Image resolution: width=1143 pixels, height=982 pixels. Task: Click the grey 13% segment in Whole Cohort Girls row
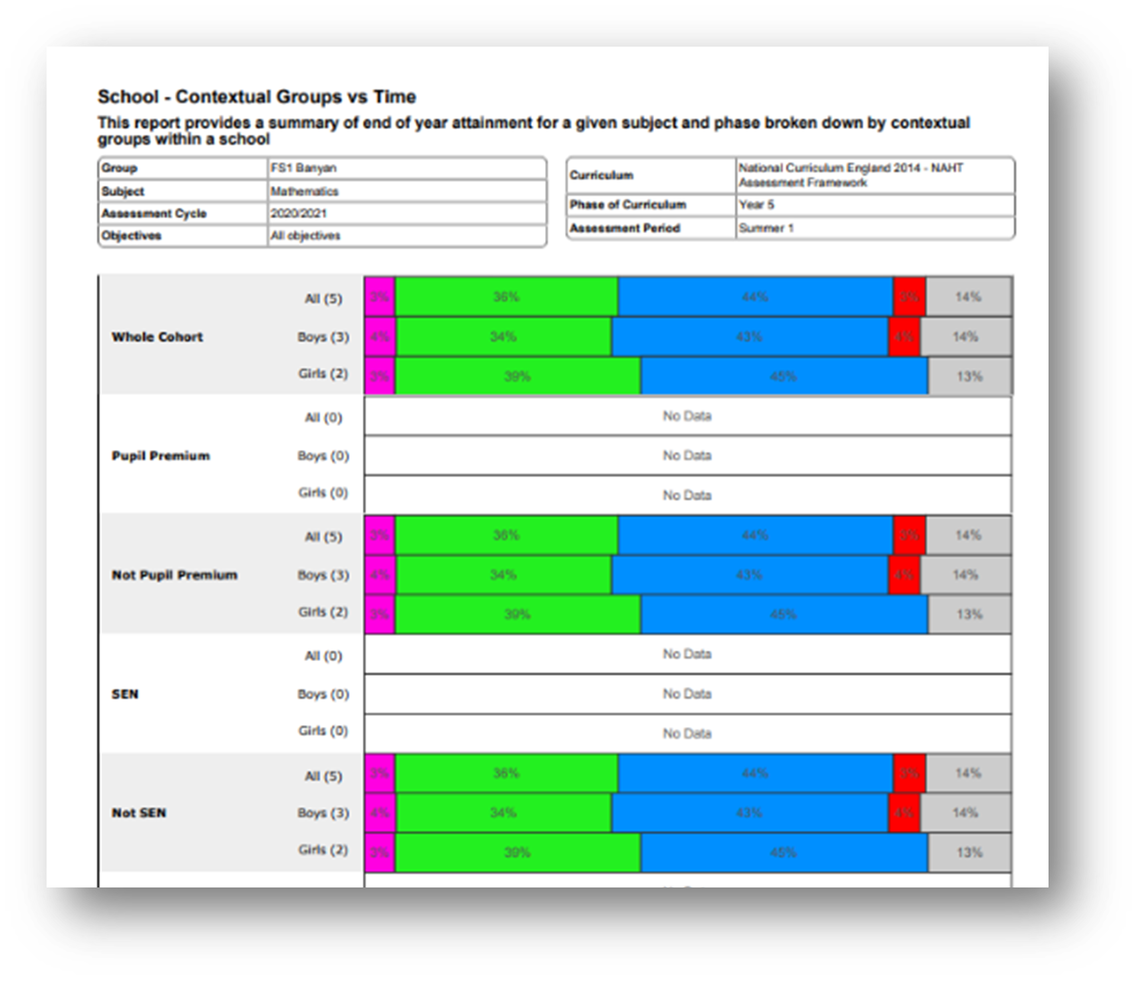(970, 376)
